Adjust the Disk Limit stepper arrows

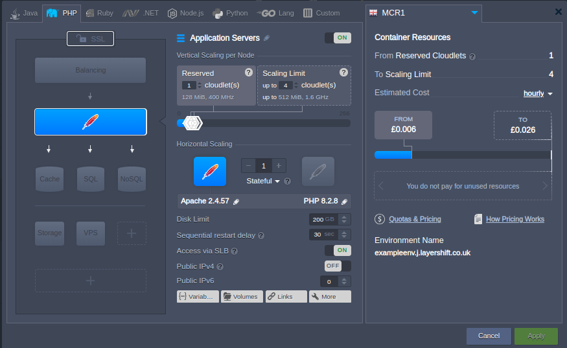(x=344, y=219)
